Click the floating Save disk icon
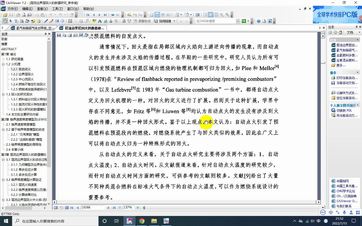This screenshot has height=226, width=362. 59,35
